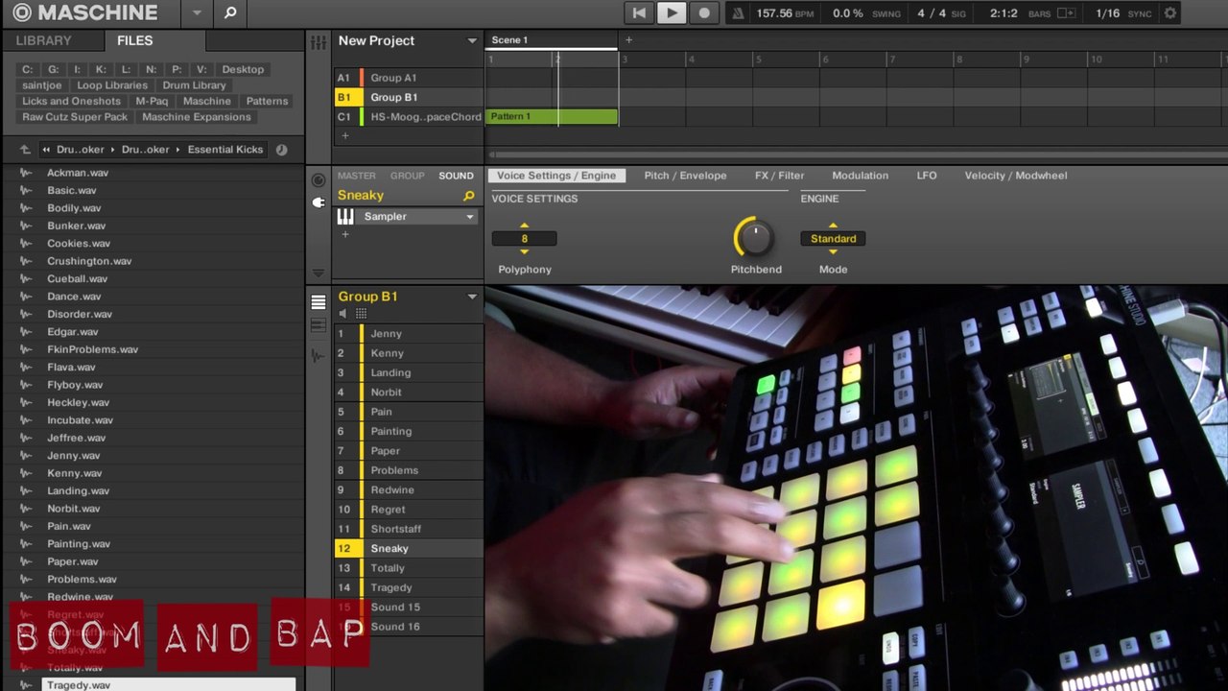This screenshot has height=691, width=1228.
Task: Click the 157.56 BPM tempo value
Action: click(x=772, y=13)
